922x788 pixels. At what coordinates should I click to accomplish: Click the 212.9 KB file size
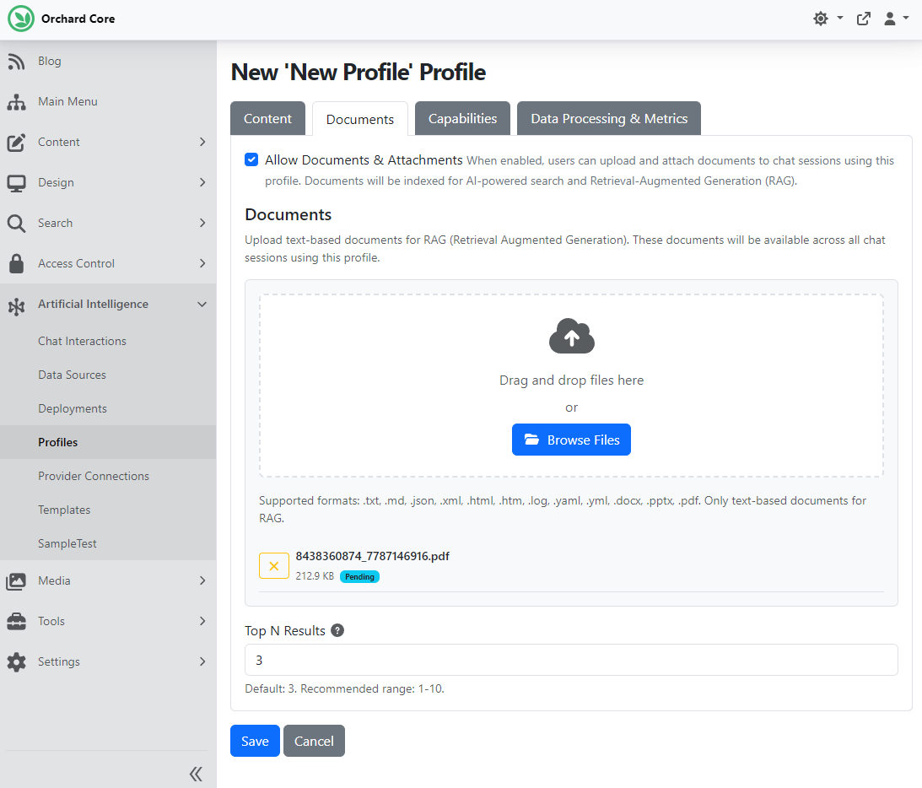click(315, 576)
